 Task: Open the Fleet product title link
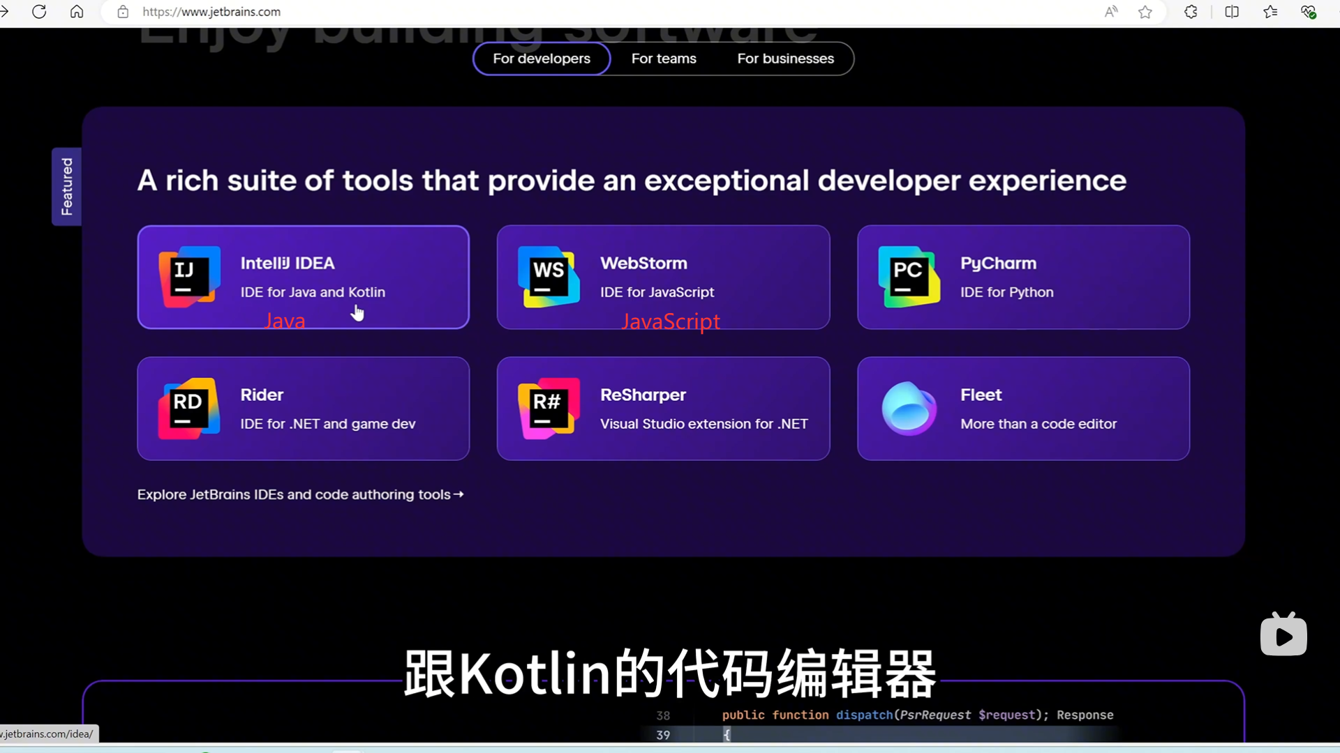coord(981,395)
